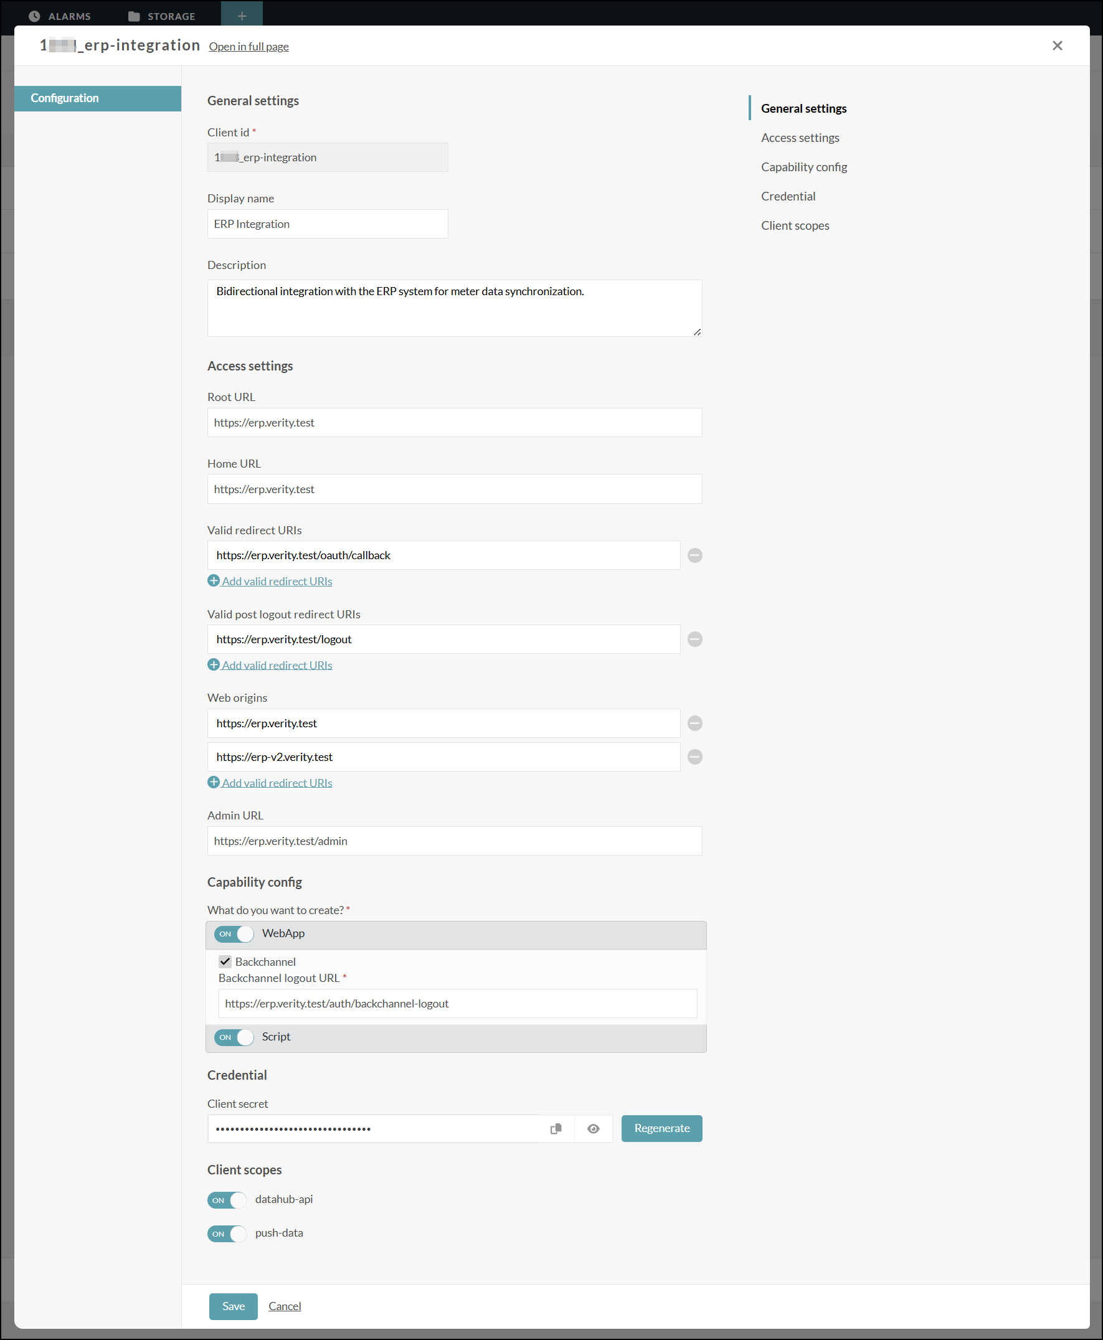The image size is (1103, 1340).
Task: Switch to the STORAGE tab
Action: click(x=162, y=16)
